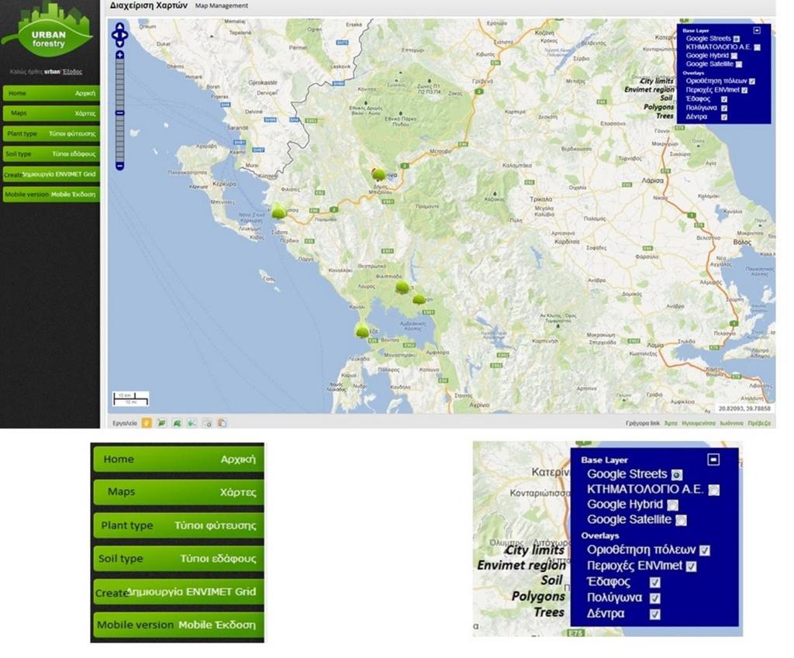794x658 pixels.
Task: Select the sixth (clipboard) icon in the Εργαλεία toolbar
Action: [x=222, y=422]
